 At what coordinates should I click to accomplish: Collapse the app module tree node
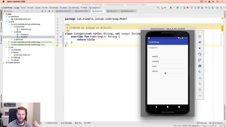point(4,14)
